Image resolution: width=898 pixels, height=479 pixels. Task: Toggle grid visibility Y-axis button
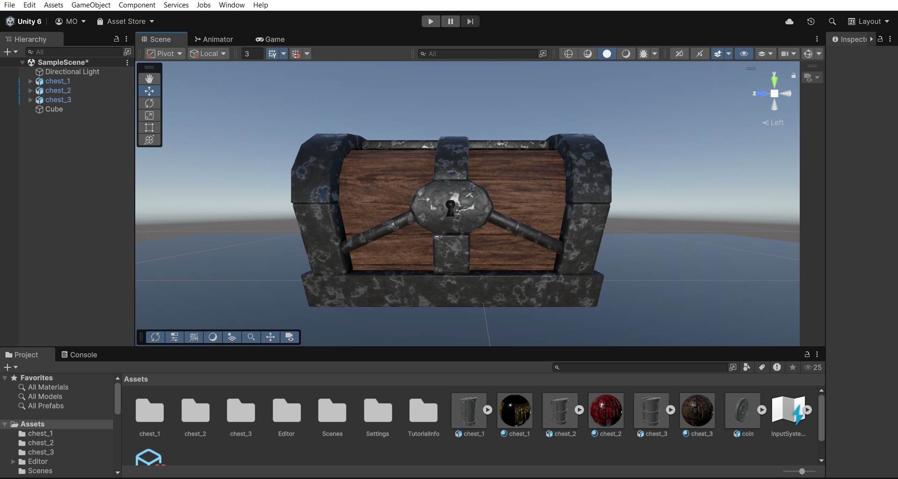click(272, 54)
